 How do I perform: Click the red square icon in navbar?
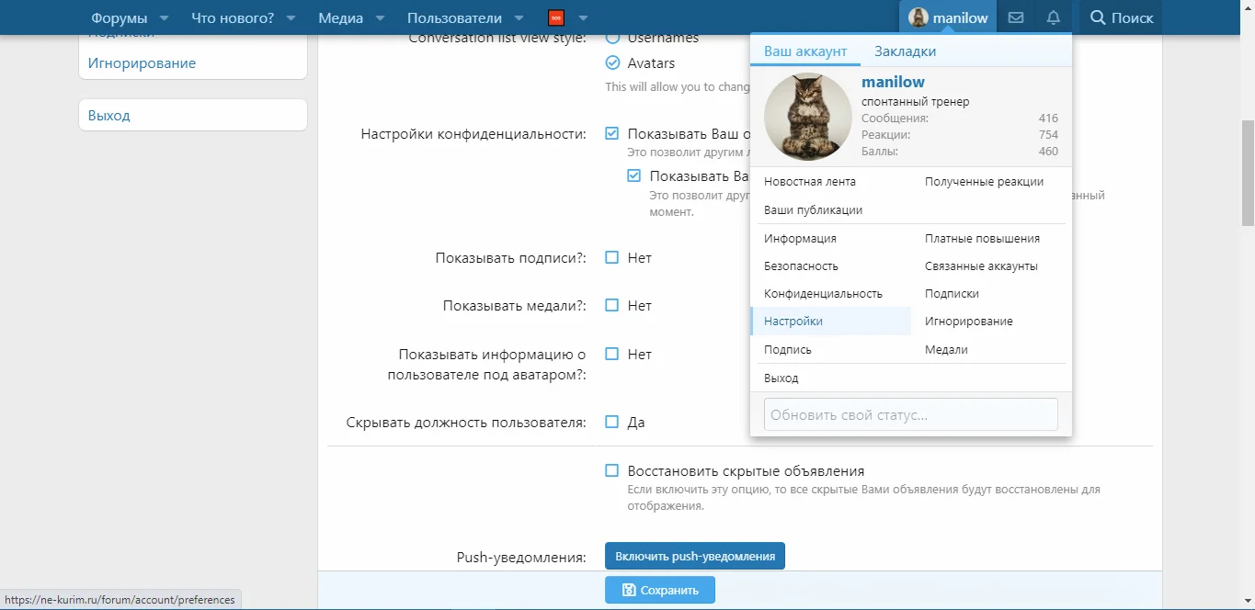[x=555, y=17]
